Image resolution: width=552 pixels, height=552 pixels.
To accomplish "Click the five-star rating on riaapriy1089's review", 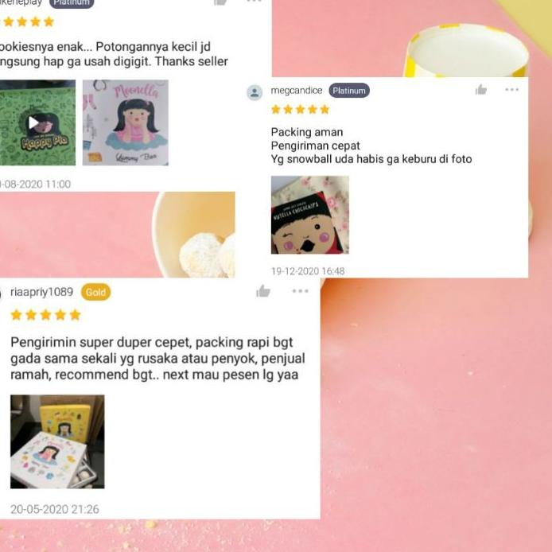I will point(46,314).
